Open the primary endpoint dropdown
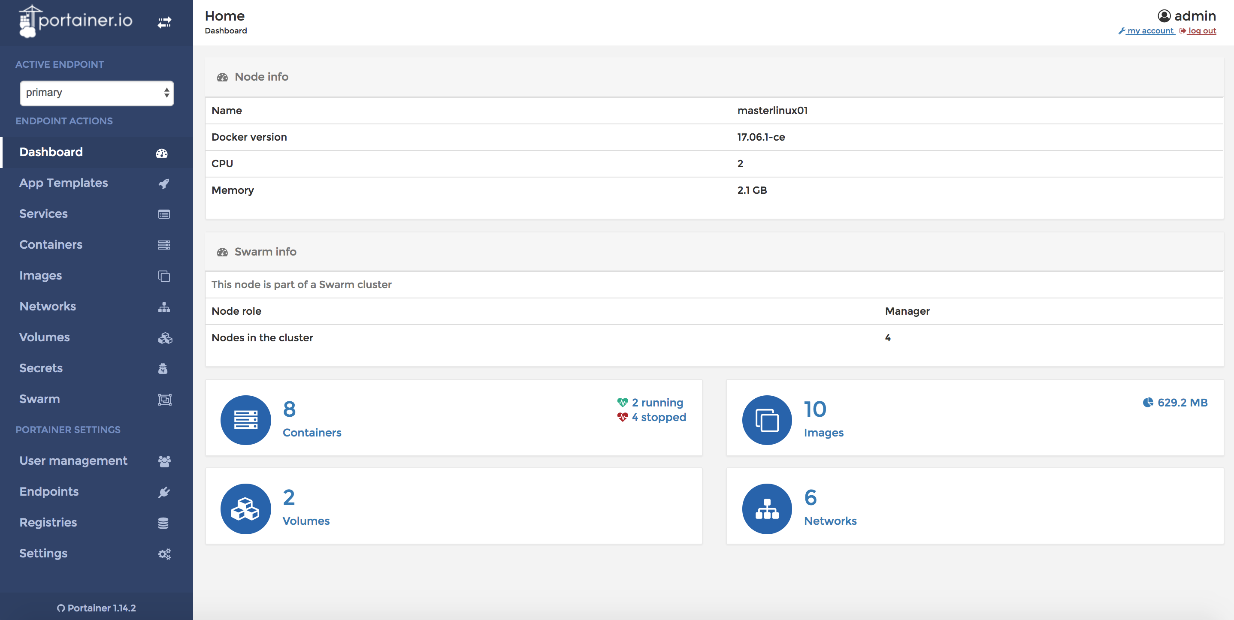The width and height of the screenshot is (1234, 620). [x=96, y=93]
